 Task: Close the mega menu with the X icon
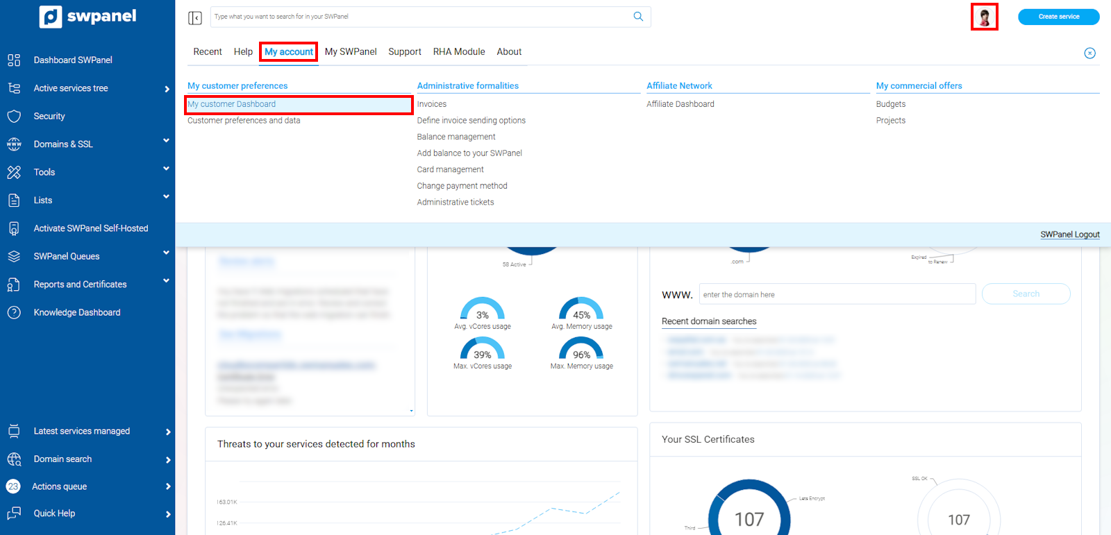1089,53
